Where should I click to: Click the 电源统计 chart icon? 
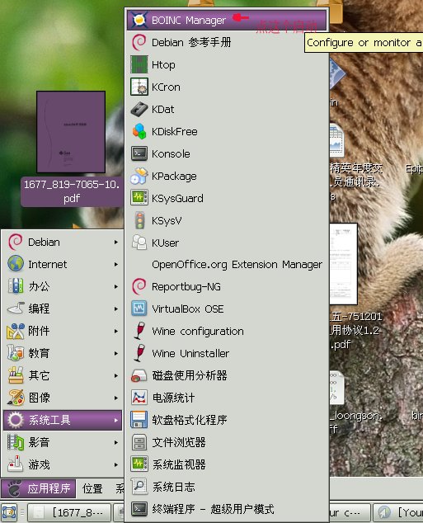click(x=139, y=398)
